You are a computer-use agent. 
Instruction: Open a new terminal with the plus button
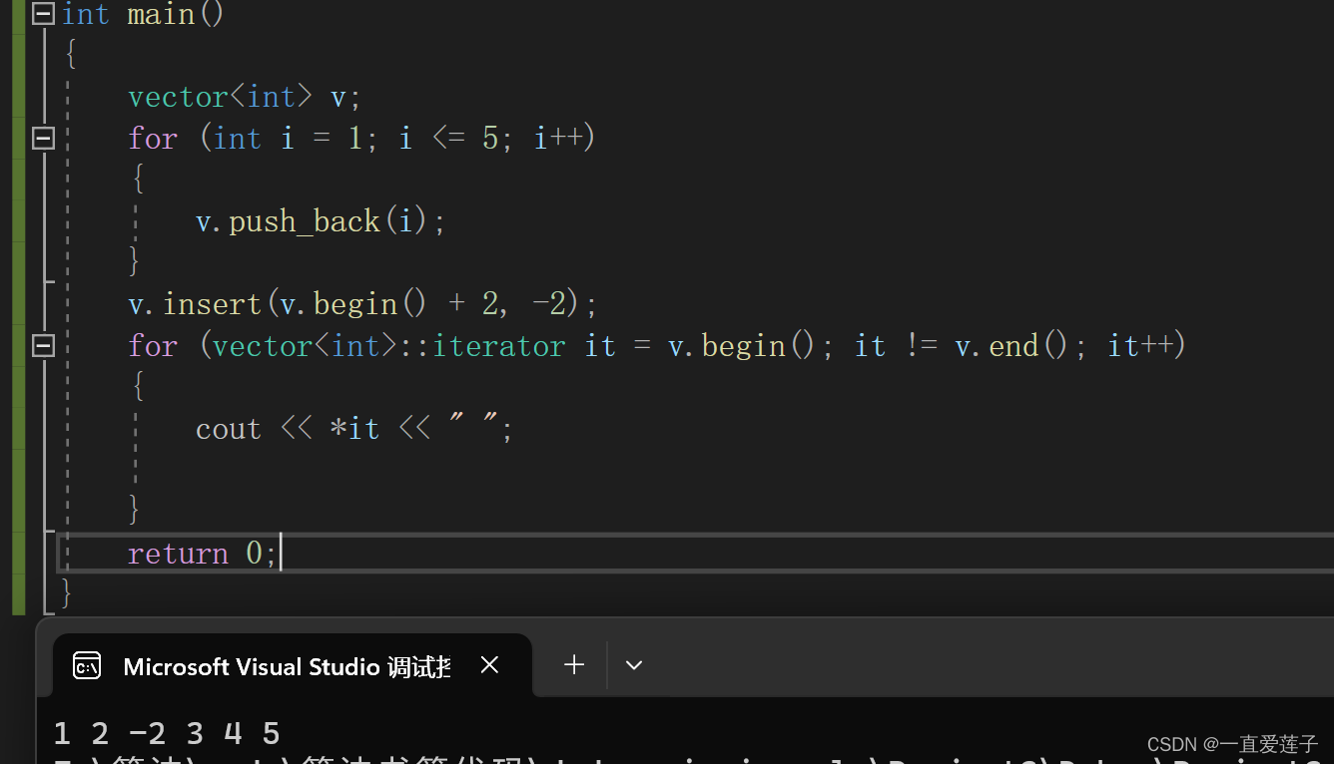coord(573,664)
